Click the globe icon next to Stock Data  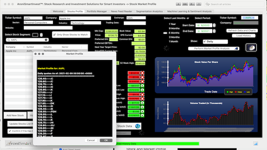pos(138,126)
